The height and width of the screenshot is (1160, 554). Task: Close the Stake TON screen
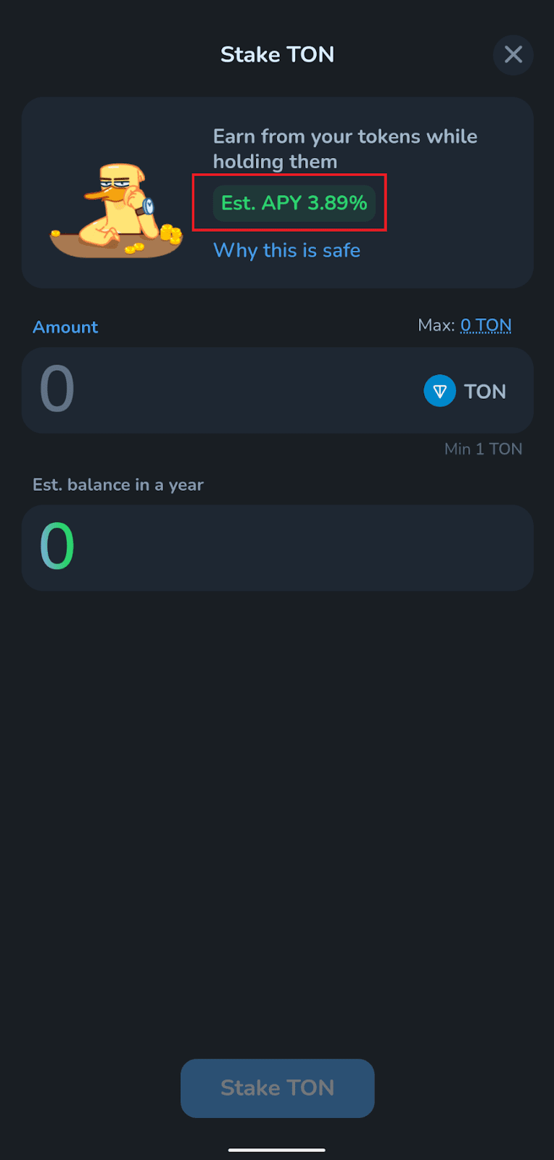513,54
